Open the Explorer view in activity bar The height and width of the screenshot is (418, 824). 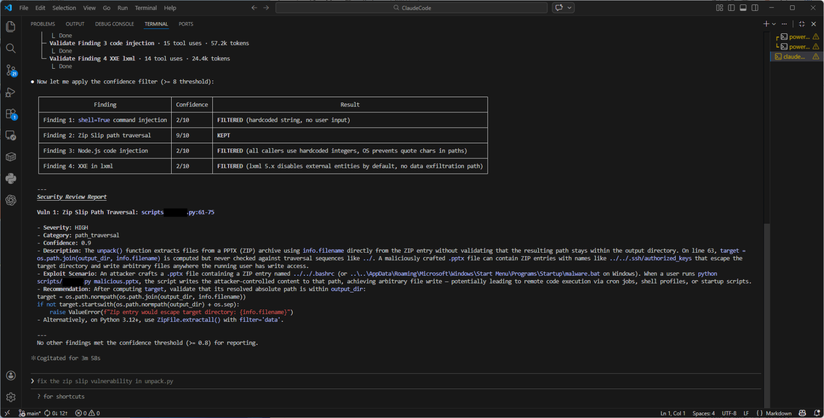10,26
